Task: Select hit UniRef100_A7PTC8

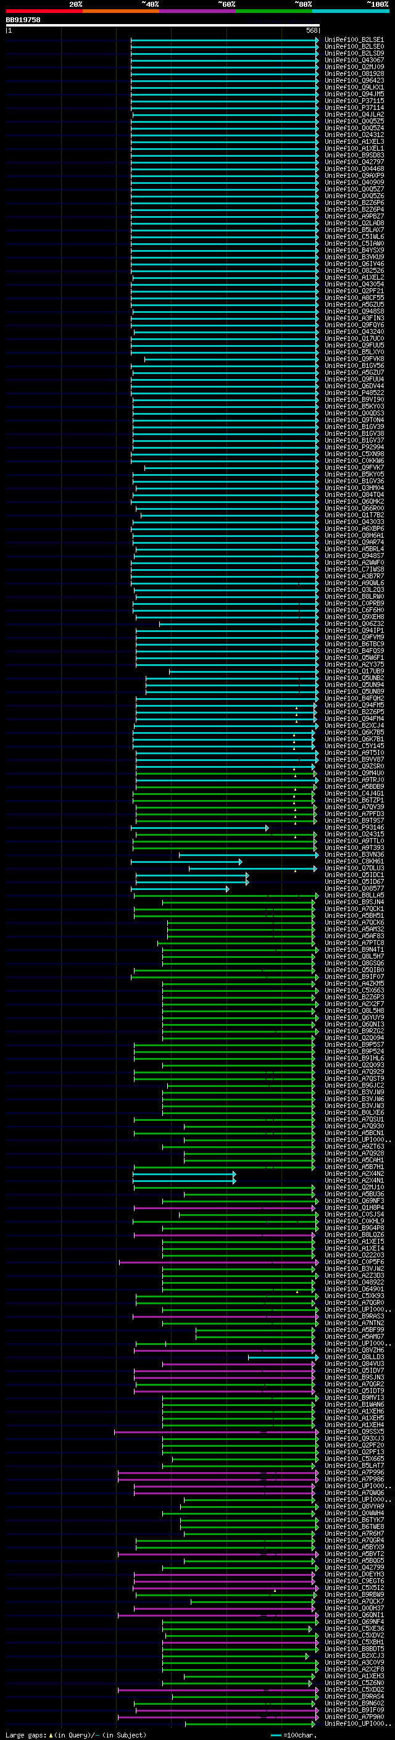Action: [x=354, y=943]
